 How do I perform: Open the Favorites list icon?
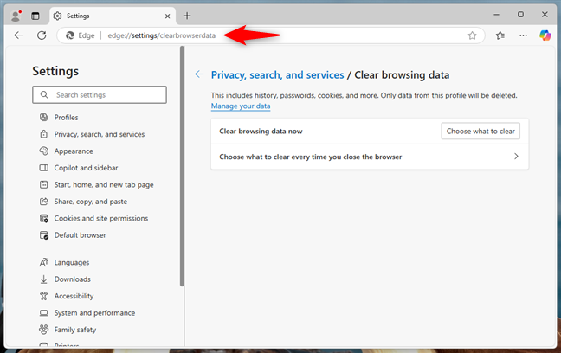[500, 35]
